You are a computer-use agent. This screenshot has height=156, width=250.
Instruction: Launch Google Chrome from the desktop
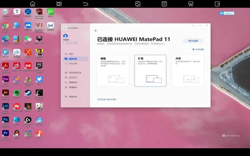pos(5,27)
